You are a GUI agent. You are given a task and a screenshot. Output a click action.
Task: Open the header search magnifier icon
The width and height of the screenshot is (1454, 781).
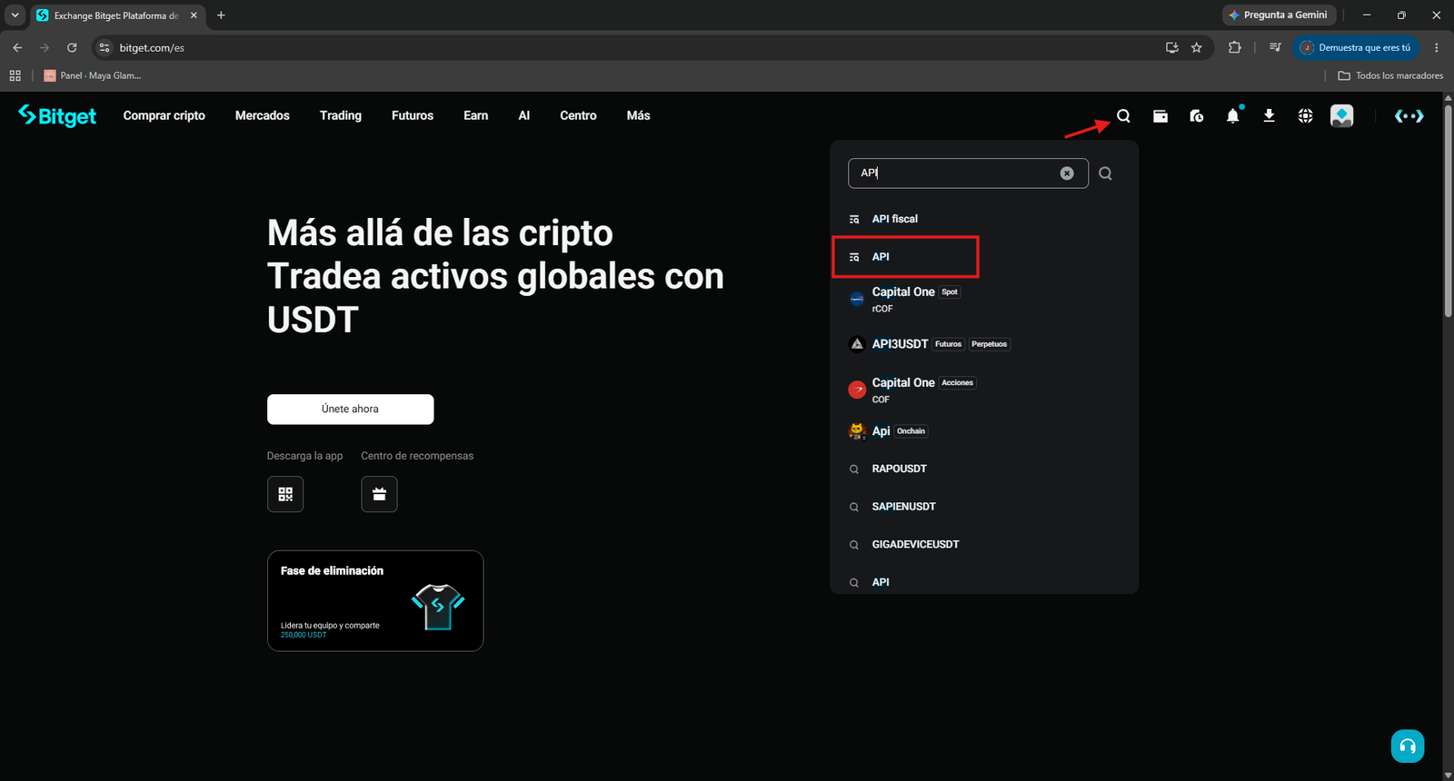coord(1123,115)
